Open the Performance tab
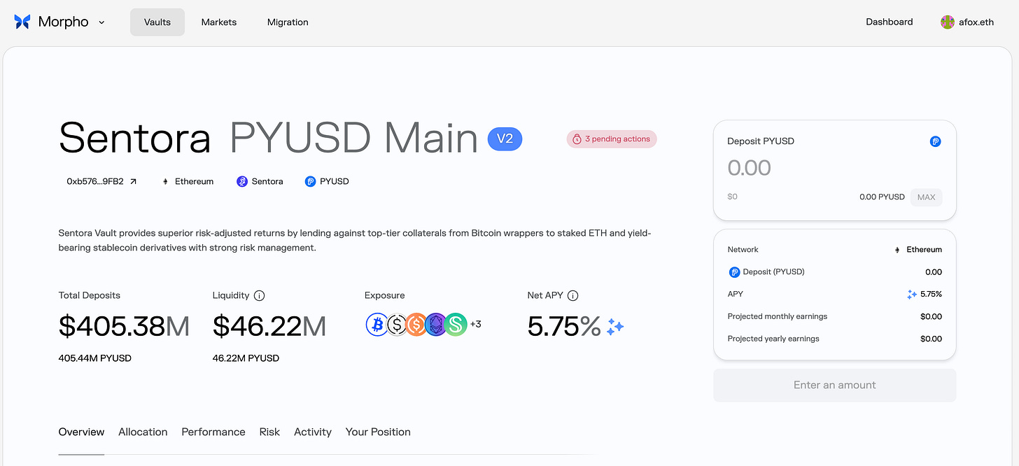The width and height of the screenshot is (1019, 466). click(213, 432)
